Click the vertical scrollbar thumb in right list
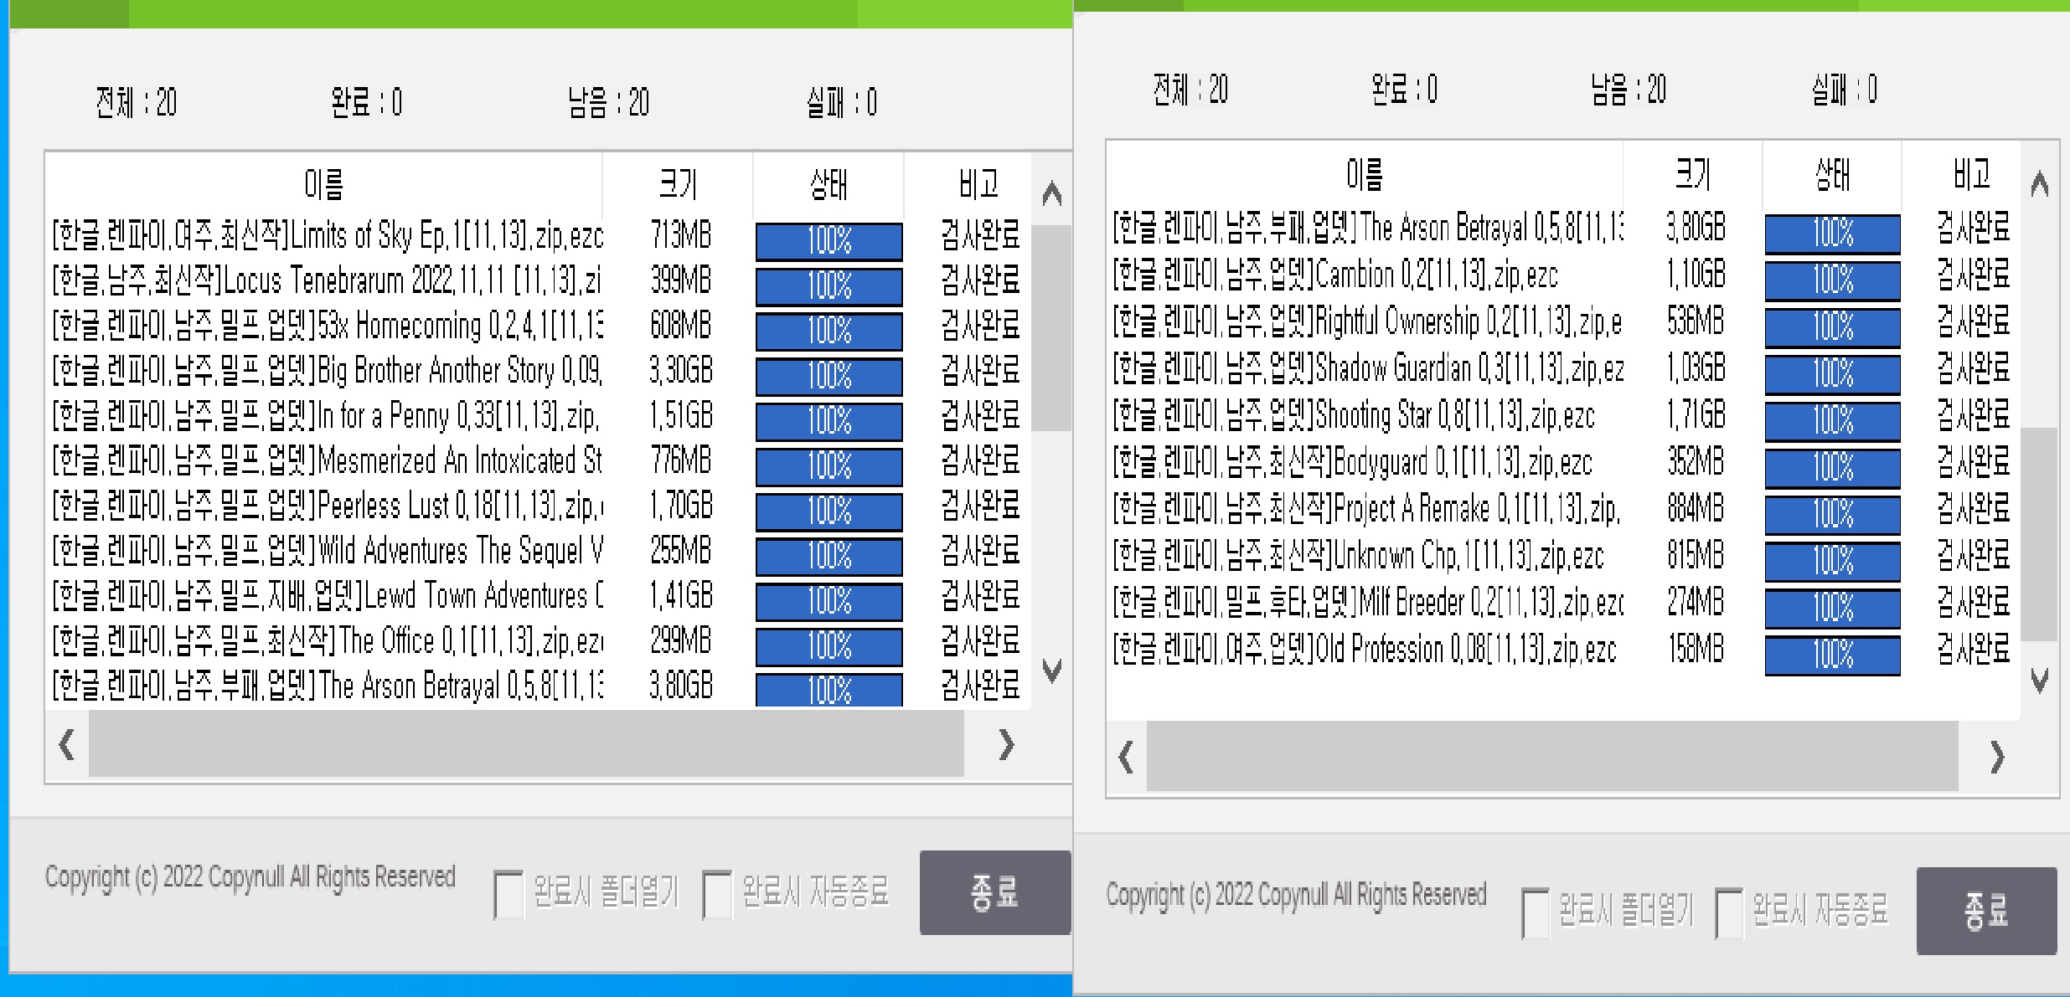Image resolution: width=2070 pixels, height=997 pixels. click(2040, 532)
